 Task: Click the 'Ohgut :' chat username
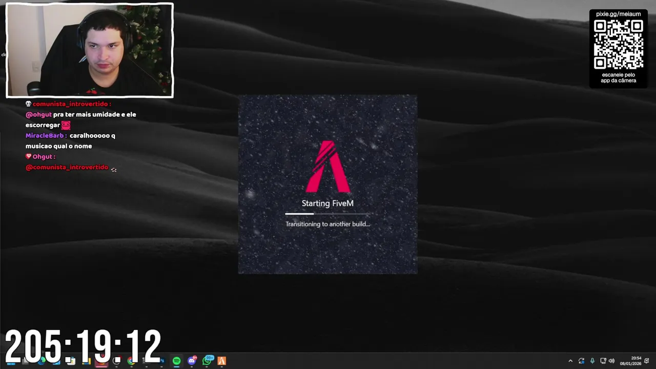44,157
